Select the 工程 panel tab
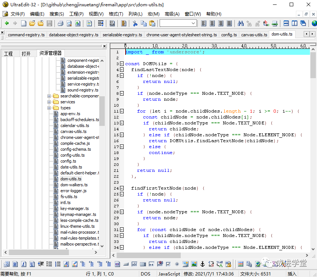The image size is (317, 277). tap(8, 54)
